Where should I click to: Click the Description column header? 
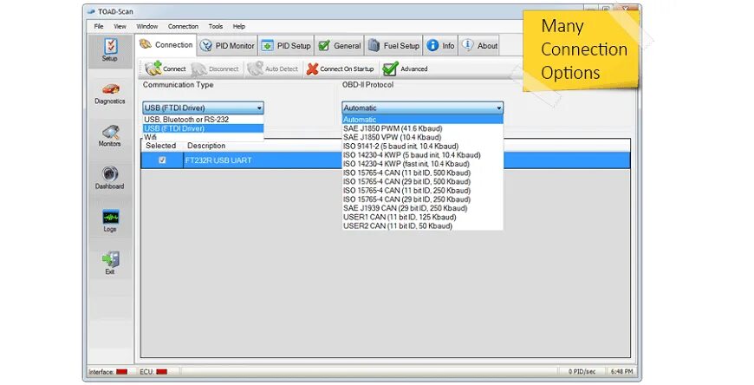206,146
